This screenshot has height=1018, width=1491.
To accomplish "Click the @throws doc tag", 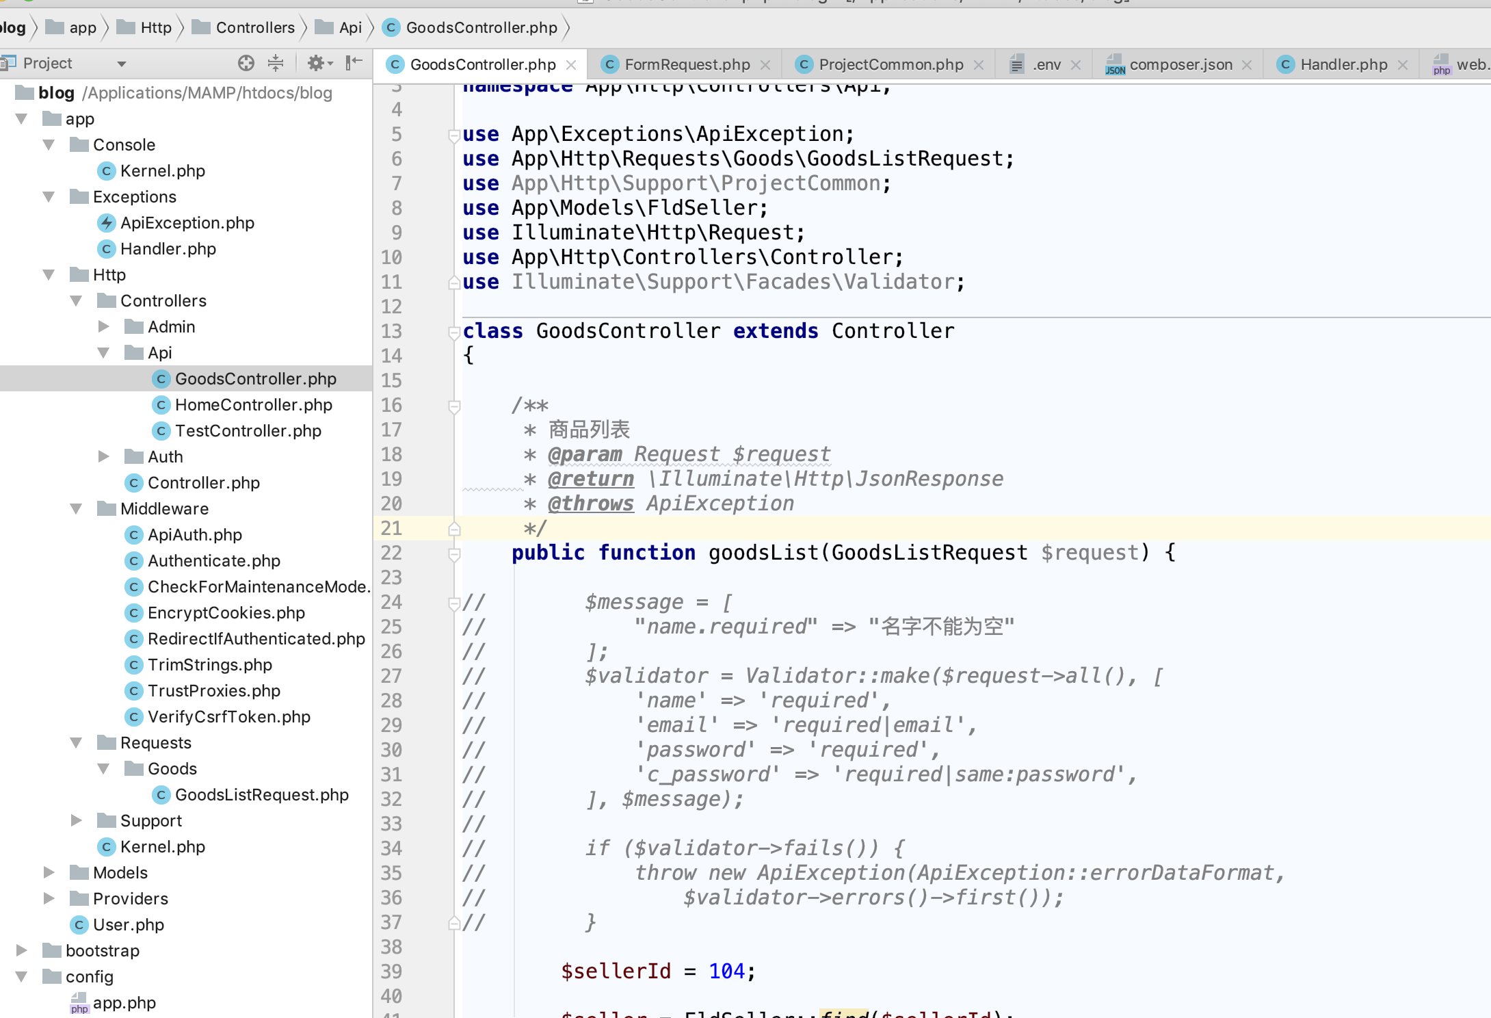I will [591, 504].
